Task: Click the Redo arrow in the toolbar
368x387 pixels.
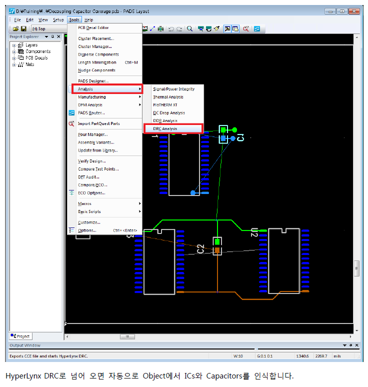Action: (179, 29)
